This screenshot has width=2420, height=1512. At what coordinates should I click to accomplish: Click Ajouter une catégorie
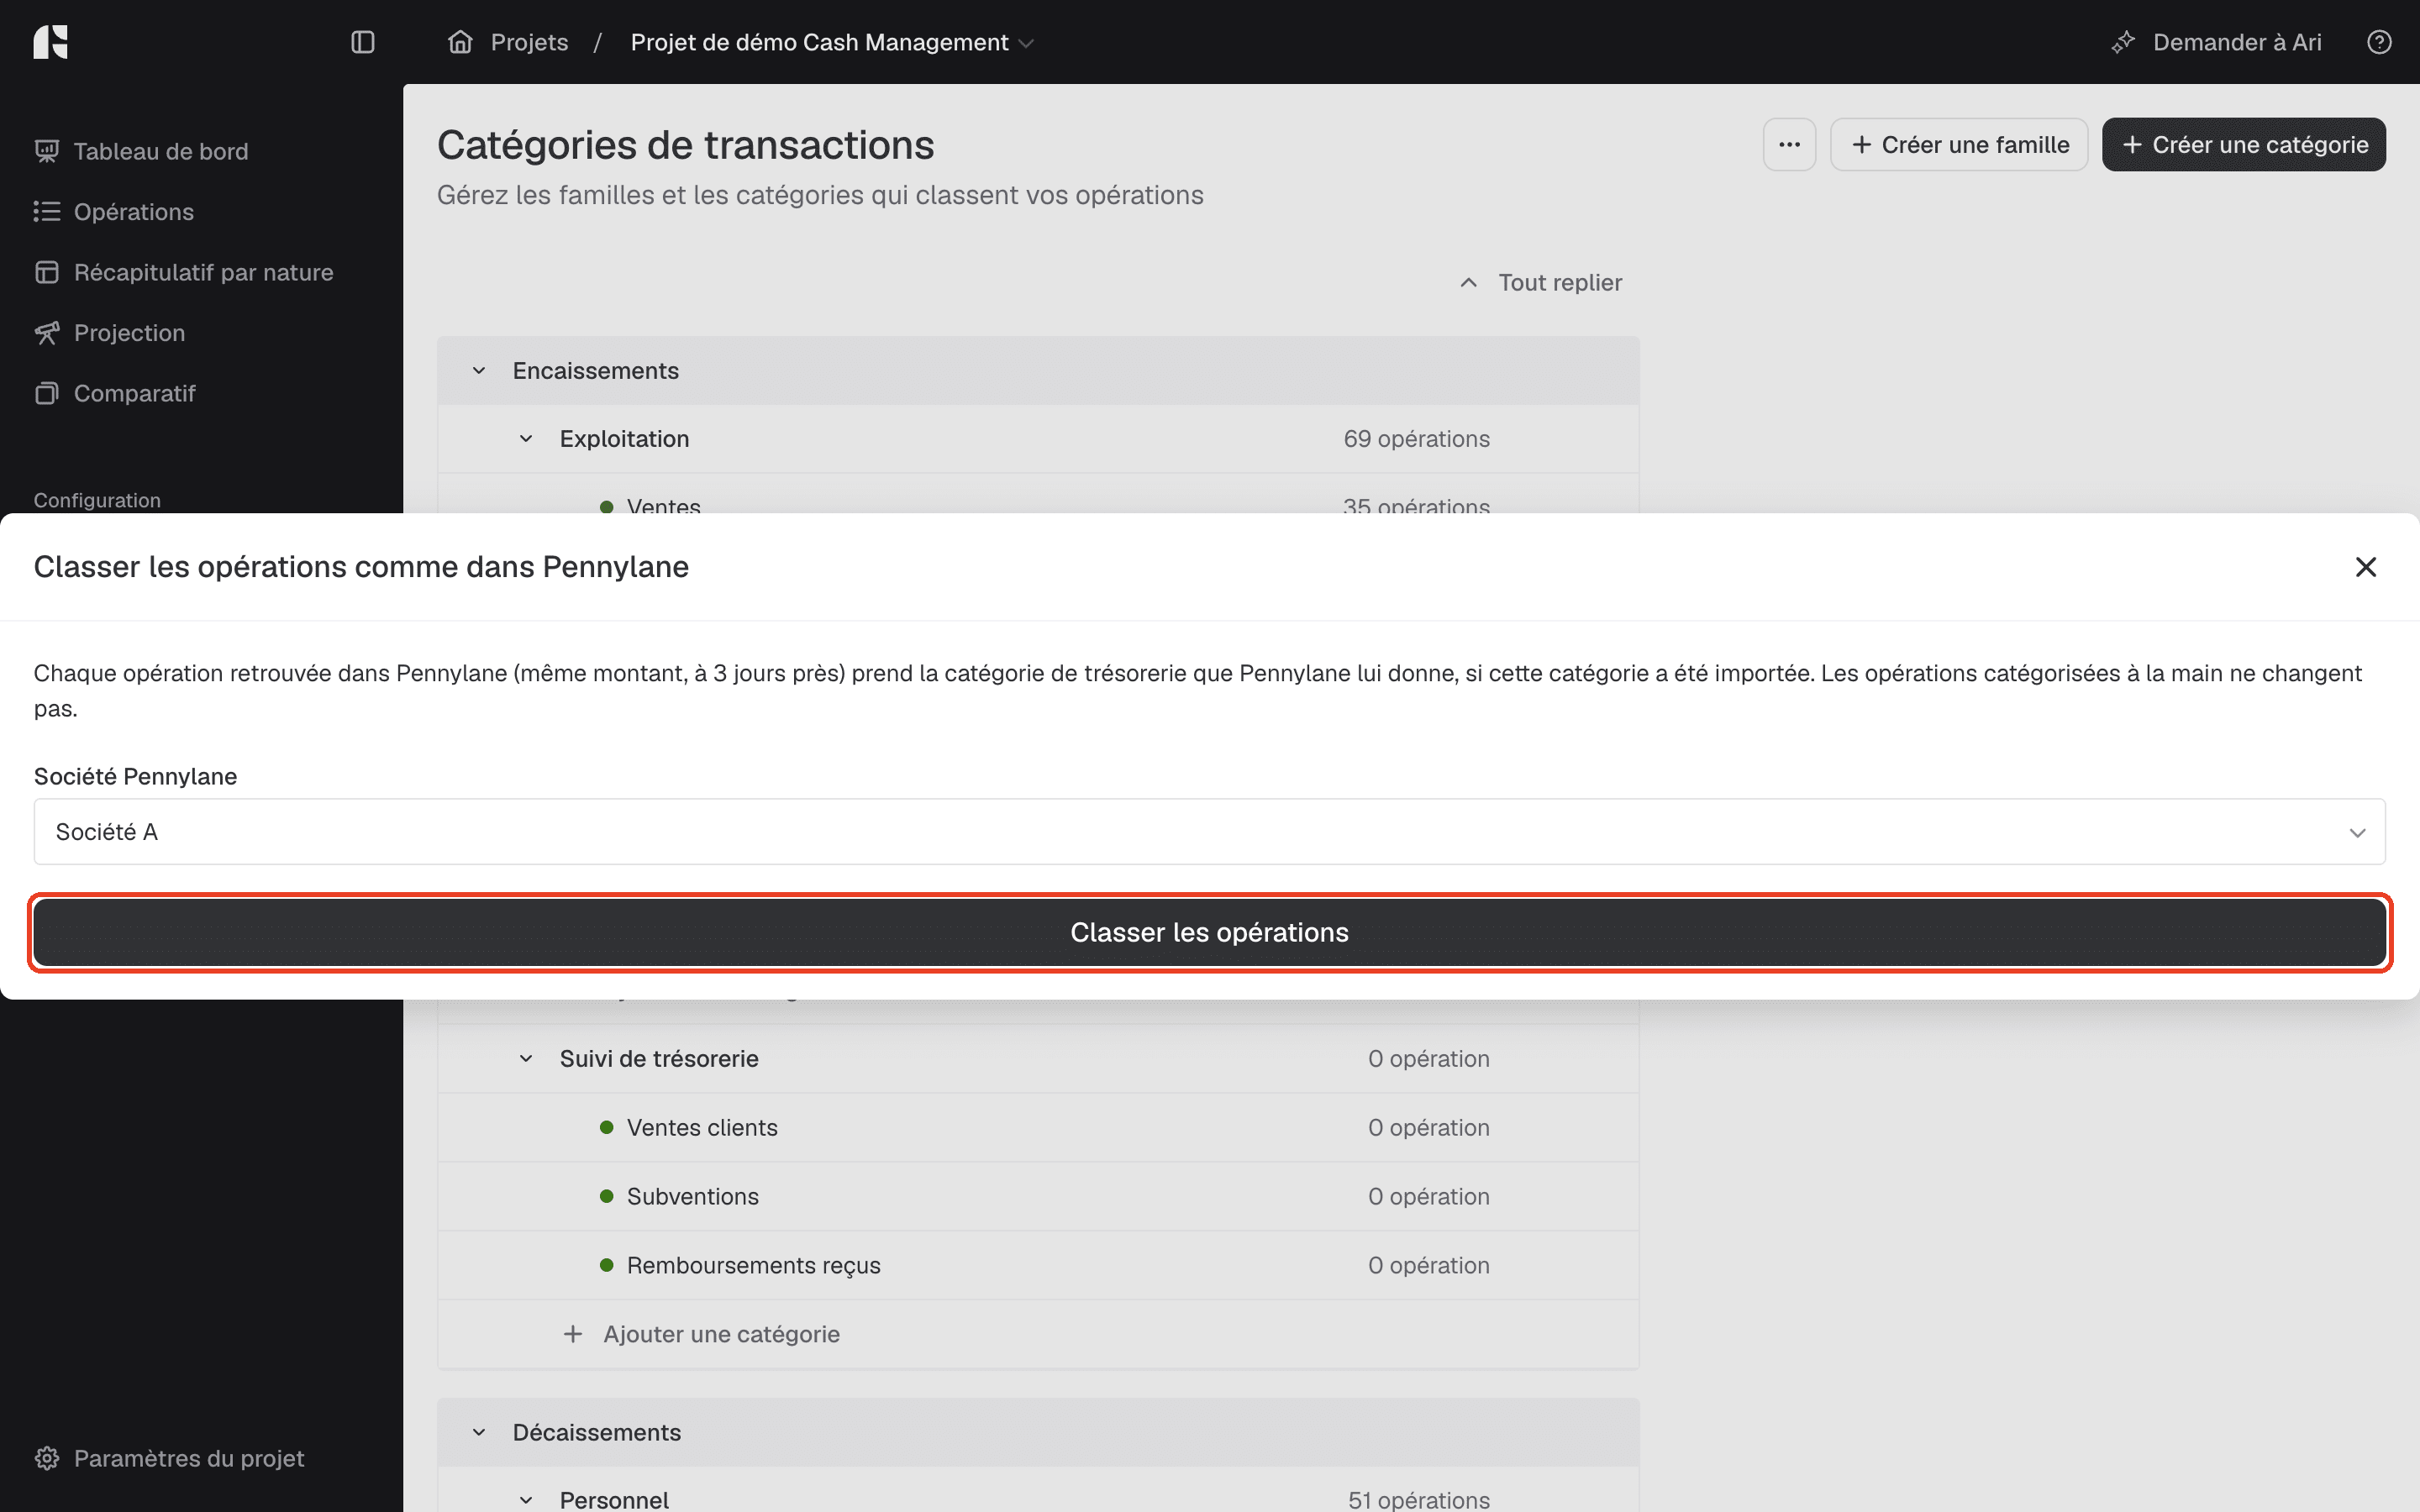pos(702,1334)
